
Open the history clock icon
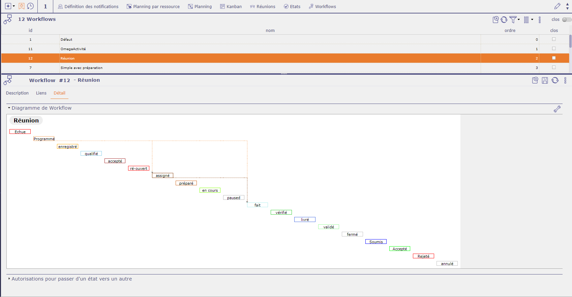(30, 6)
